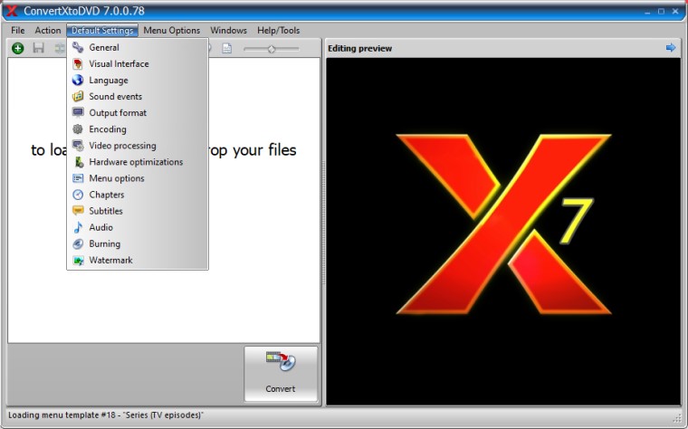Choose Watermark settings entry
Screen dimensions: 688x429
pos(138,260)
